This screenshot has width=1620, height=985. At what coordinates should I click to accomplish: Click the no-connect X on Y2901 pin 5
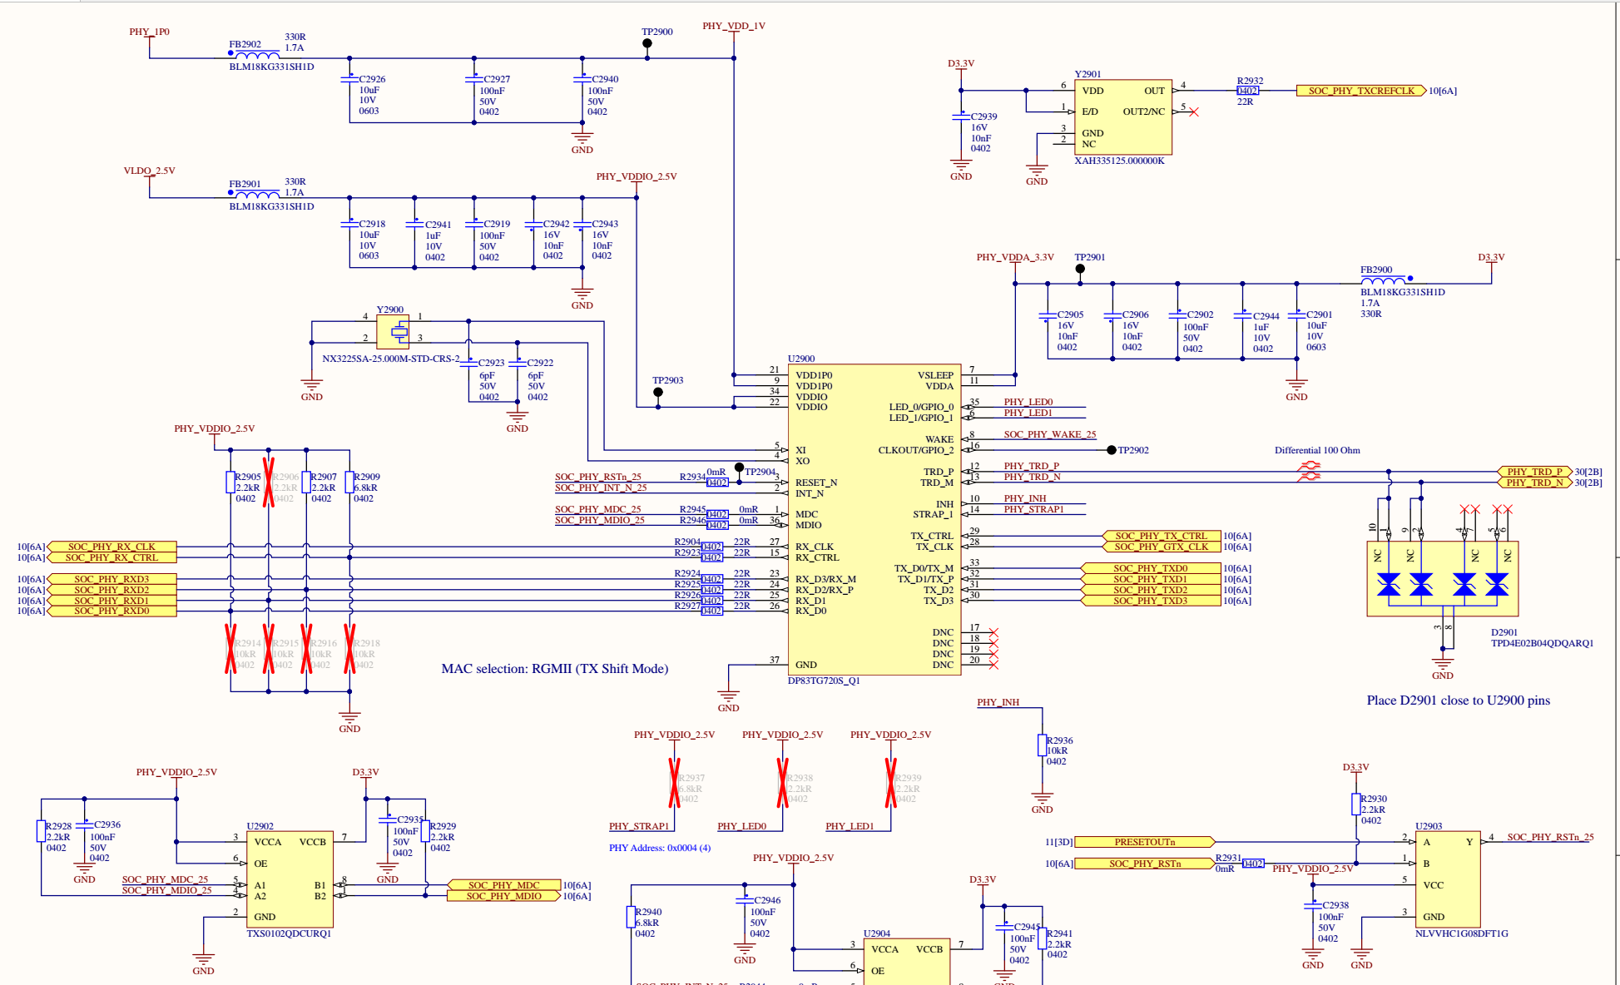(x=1194, y=111)
